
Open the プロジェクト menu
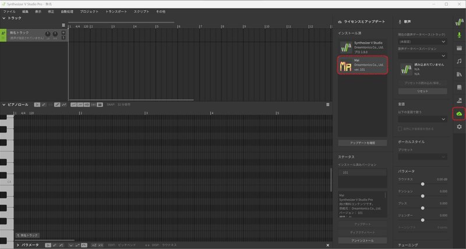tap(89, 12)
